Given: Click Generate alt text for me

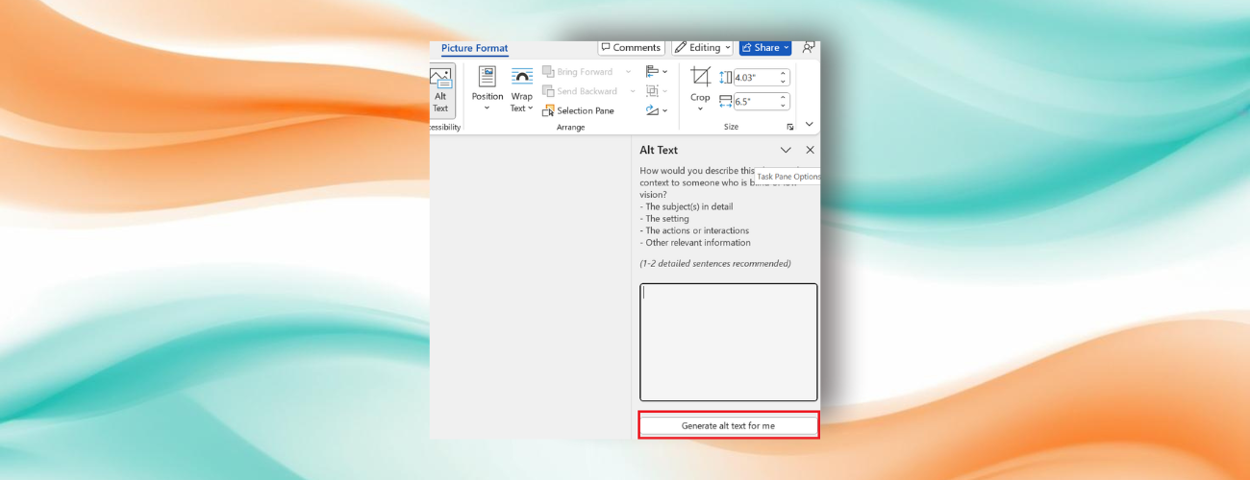Looking at the screenshot, I should coord(728,425).
